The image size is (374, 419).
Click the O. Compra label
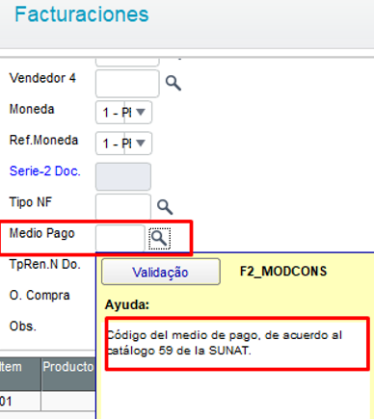point(40,296)
